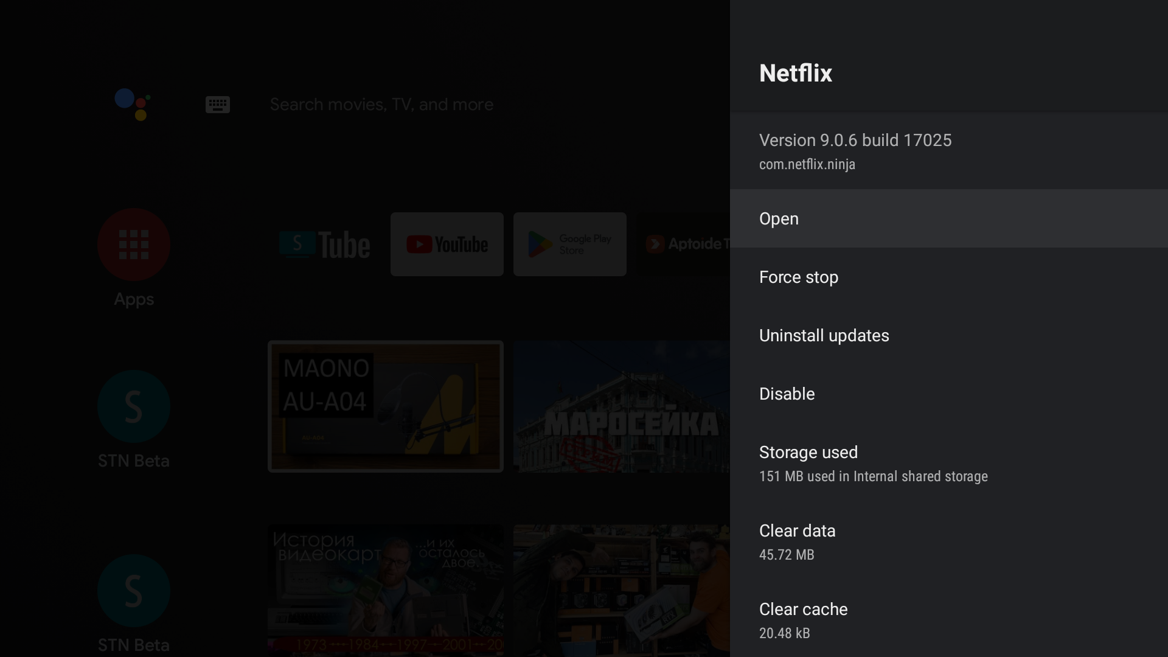This screenshot has height=657, width=1168.
Task: Launch the Aptoide TV tile
Action: 683,244
